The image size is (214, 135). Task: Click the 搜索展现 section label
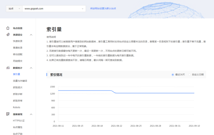pos(18,114)
